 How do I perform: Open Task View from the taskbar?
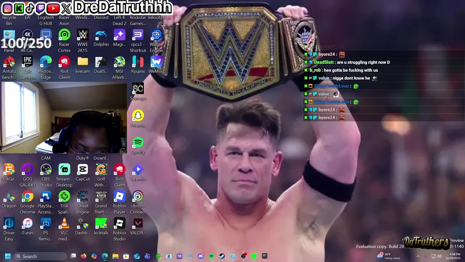73,256
